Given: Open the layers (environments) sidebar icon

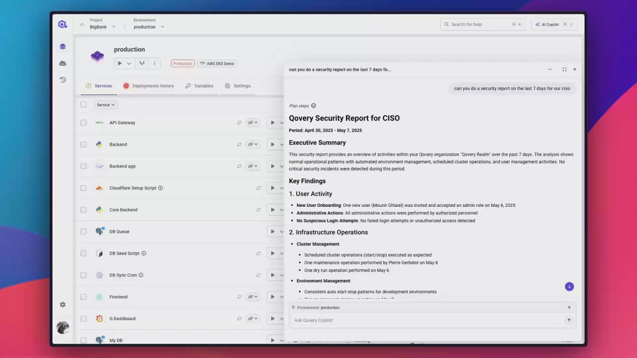Looking at the screenshot, I should [x=63, y=46].
